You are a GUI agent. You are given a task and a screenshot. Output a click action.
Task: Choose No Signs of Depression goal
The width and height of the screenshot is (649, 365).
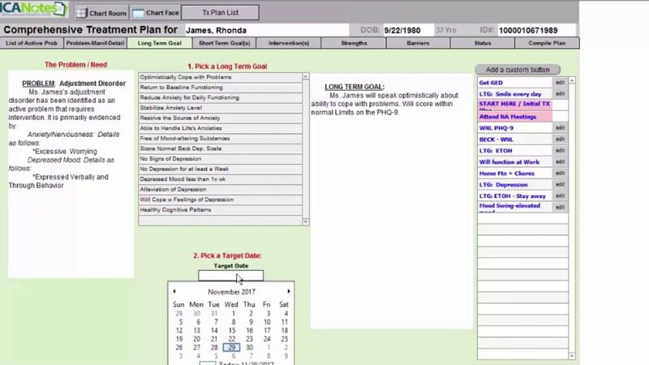click(220, 159)
